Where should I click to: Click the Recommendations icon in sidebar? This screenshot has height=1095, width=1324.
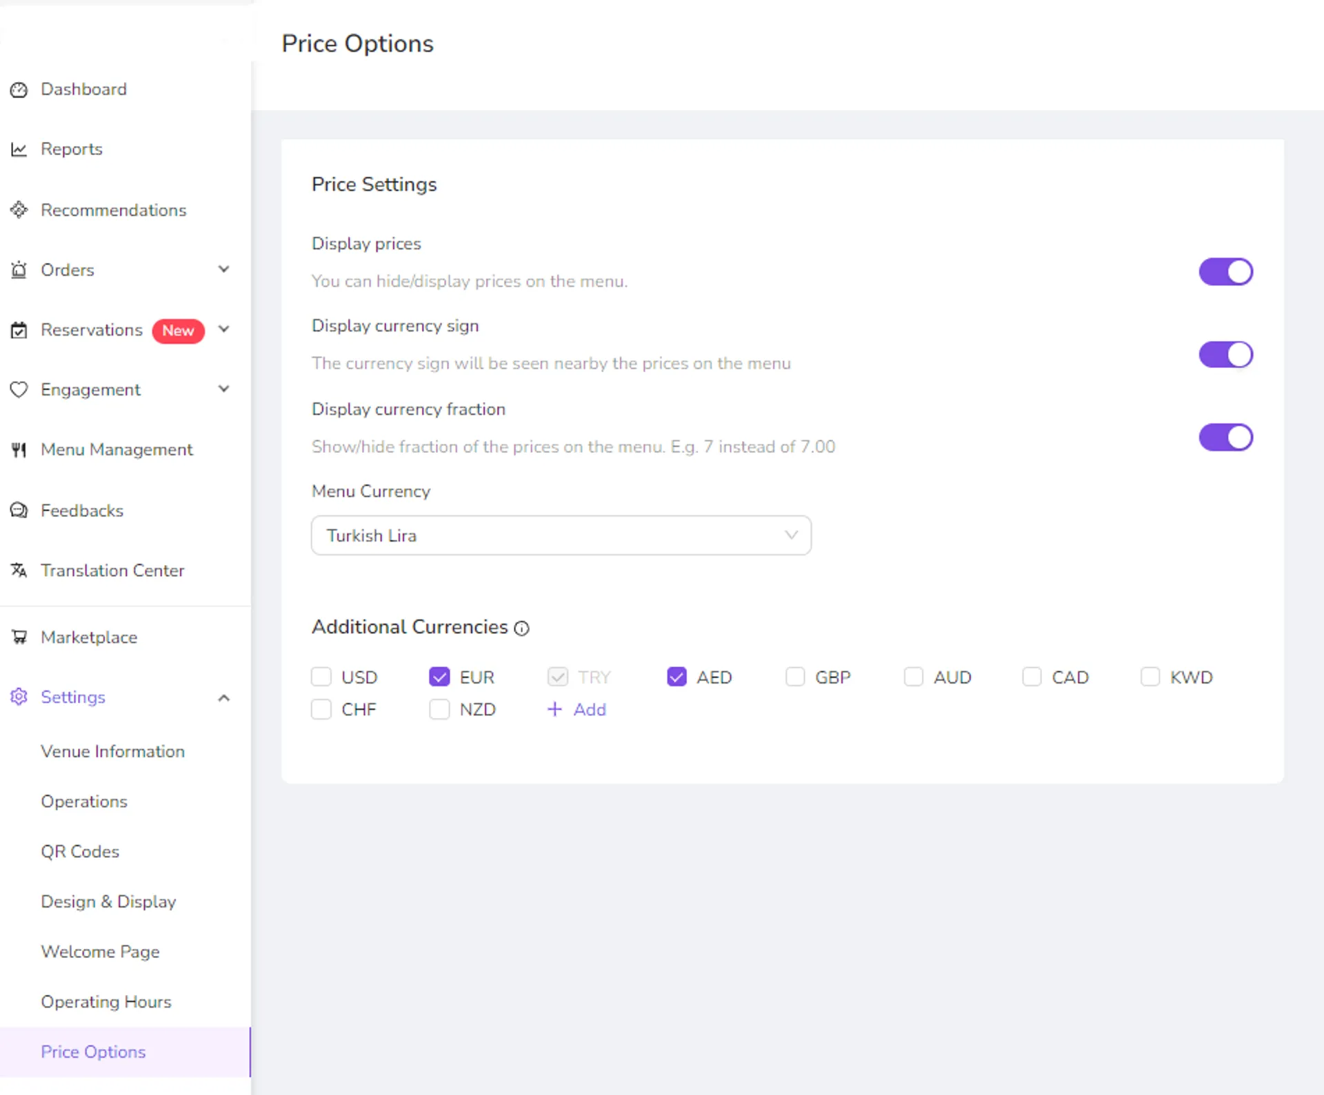(19, 209)
